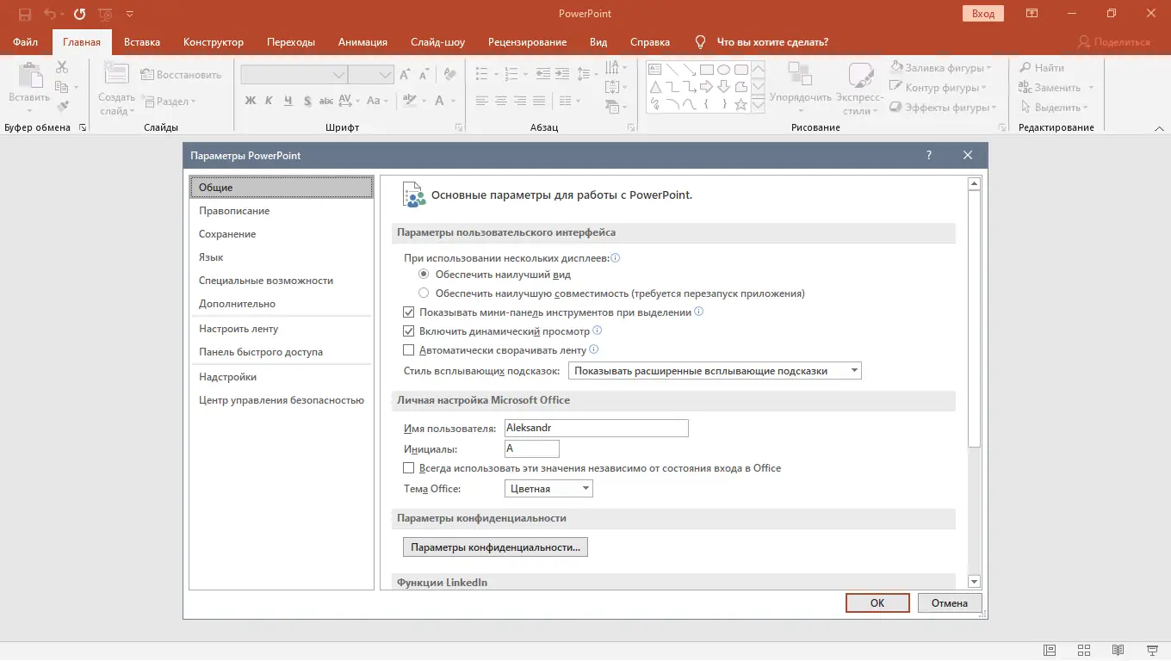Align text left in the paragraph group
Viewport: 1171px width, 661px height.
[482, 101]
